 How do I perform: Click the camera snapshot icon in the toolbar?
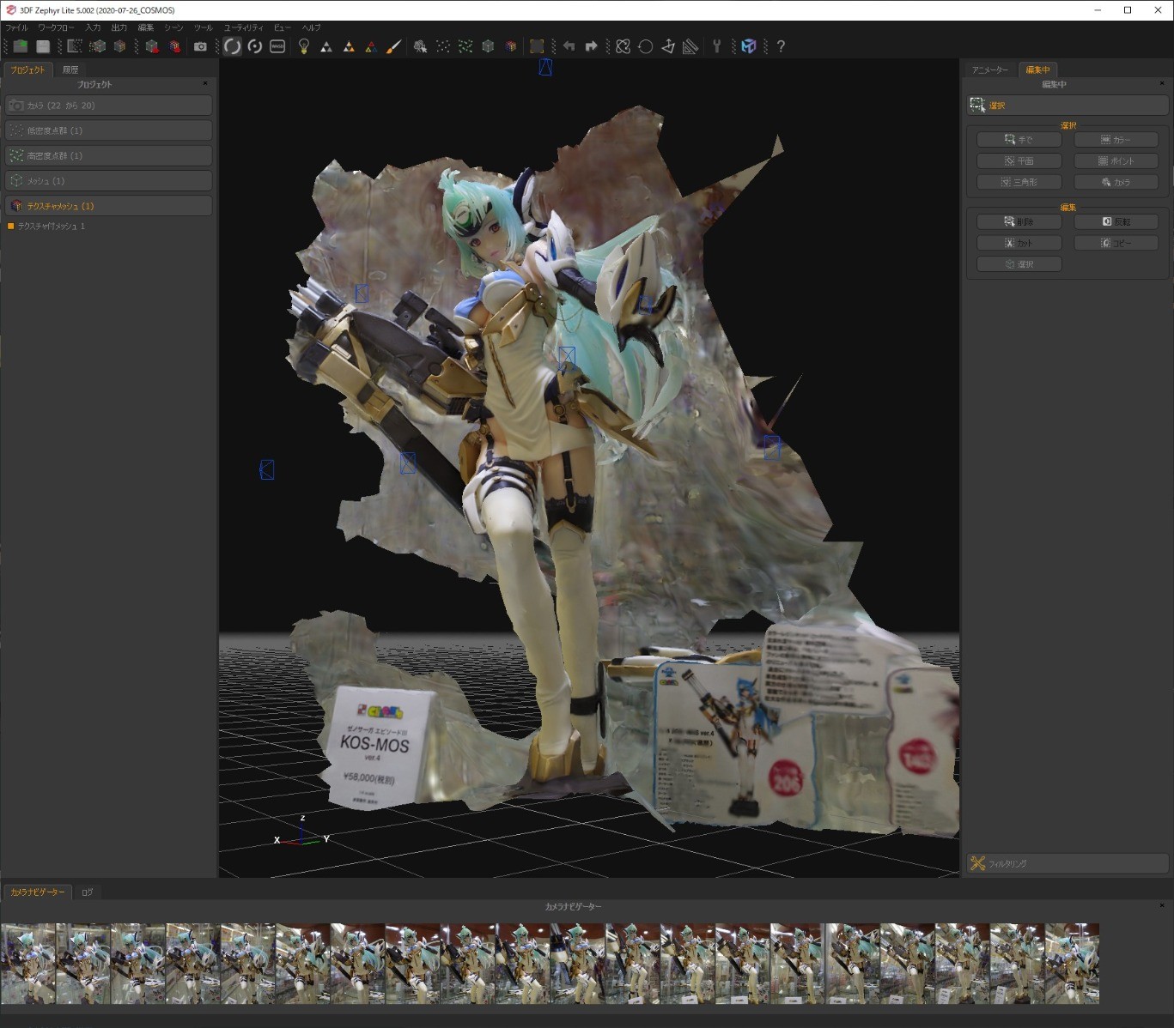click(200, 46)
